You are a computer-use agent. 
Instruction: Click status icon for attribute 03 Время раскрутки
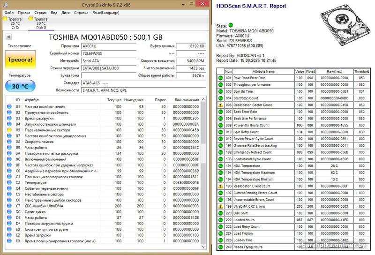(x=9, y=118)
